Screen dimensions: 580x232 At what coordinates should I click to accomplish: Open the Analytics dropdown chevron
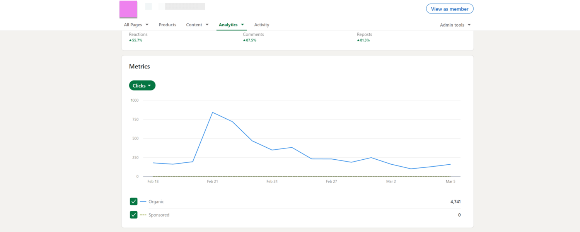tap(243, 24)
